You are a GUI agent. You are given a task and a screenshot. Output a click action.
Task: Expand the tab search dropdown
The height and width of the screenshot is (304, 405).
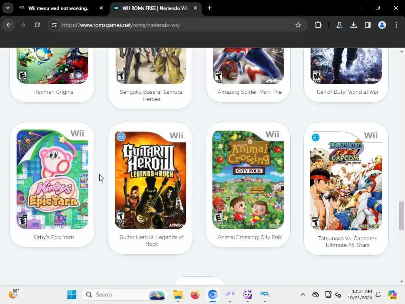click(x=8, y=8)
